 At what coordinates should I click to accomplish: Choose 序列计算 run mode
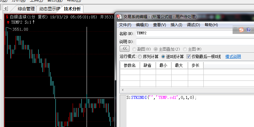pyautogui.click(x=139, y=57)
